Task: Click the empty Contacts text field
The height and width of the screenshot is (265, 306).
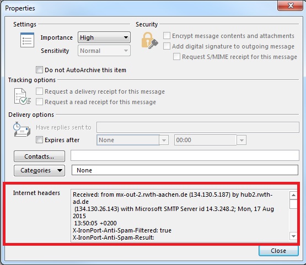Action: click(185, 155)
